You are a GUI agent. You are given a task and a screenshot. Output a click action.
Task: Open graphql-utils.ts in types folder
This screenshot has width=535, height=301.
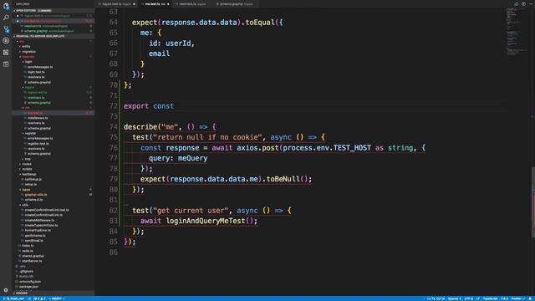coord(36,195)
